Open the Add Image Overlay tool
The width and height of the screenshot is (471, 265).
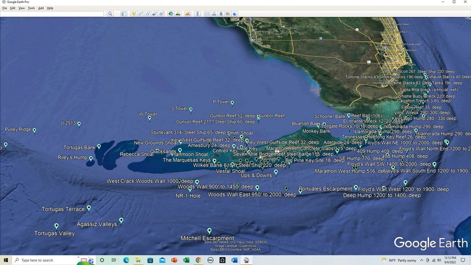click(154, 13)
